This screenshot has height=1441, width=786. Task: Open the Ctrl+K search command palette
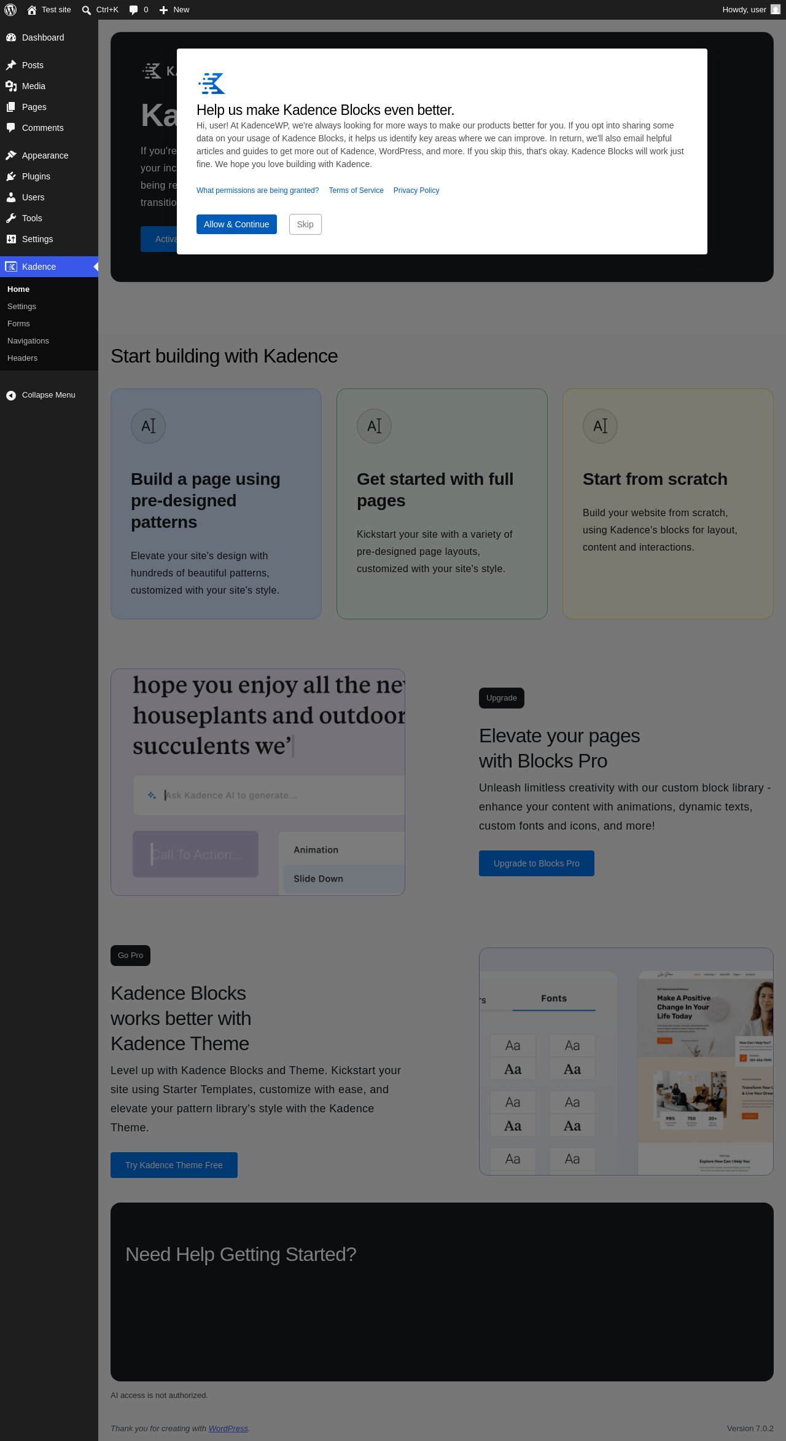pyautogui.click(x=100, y=10)
